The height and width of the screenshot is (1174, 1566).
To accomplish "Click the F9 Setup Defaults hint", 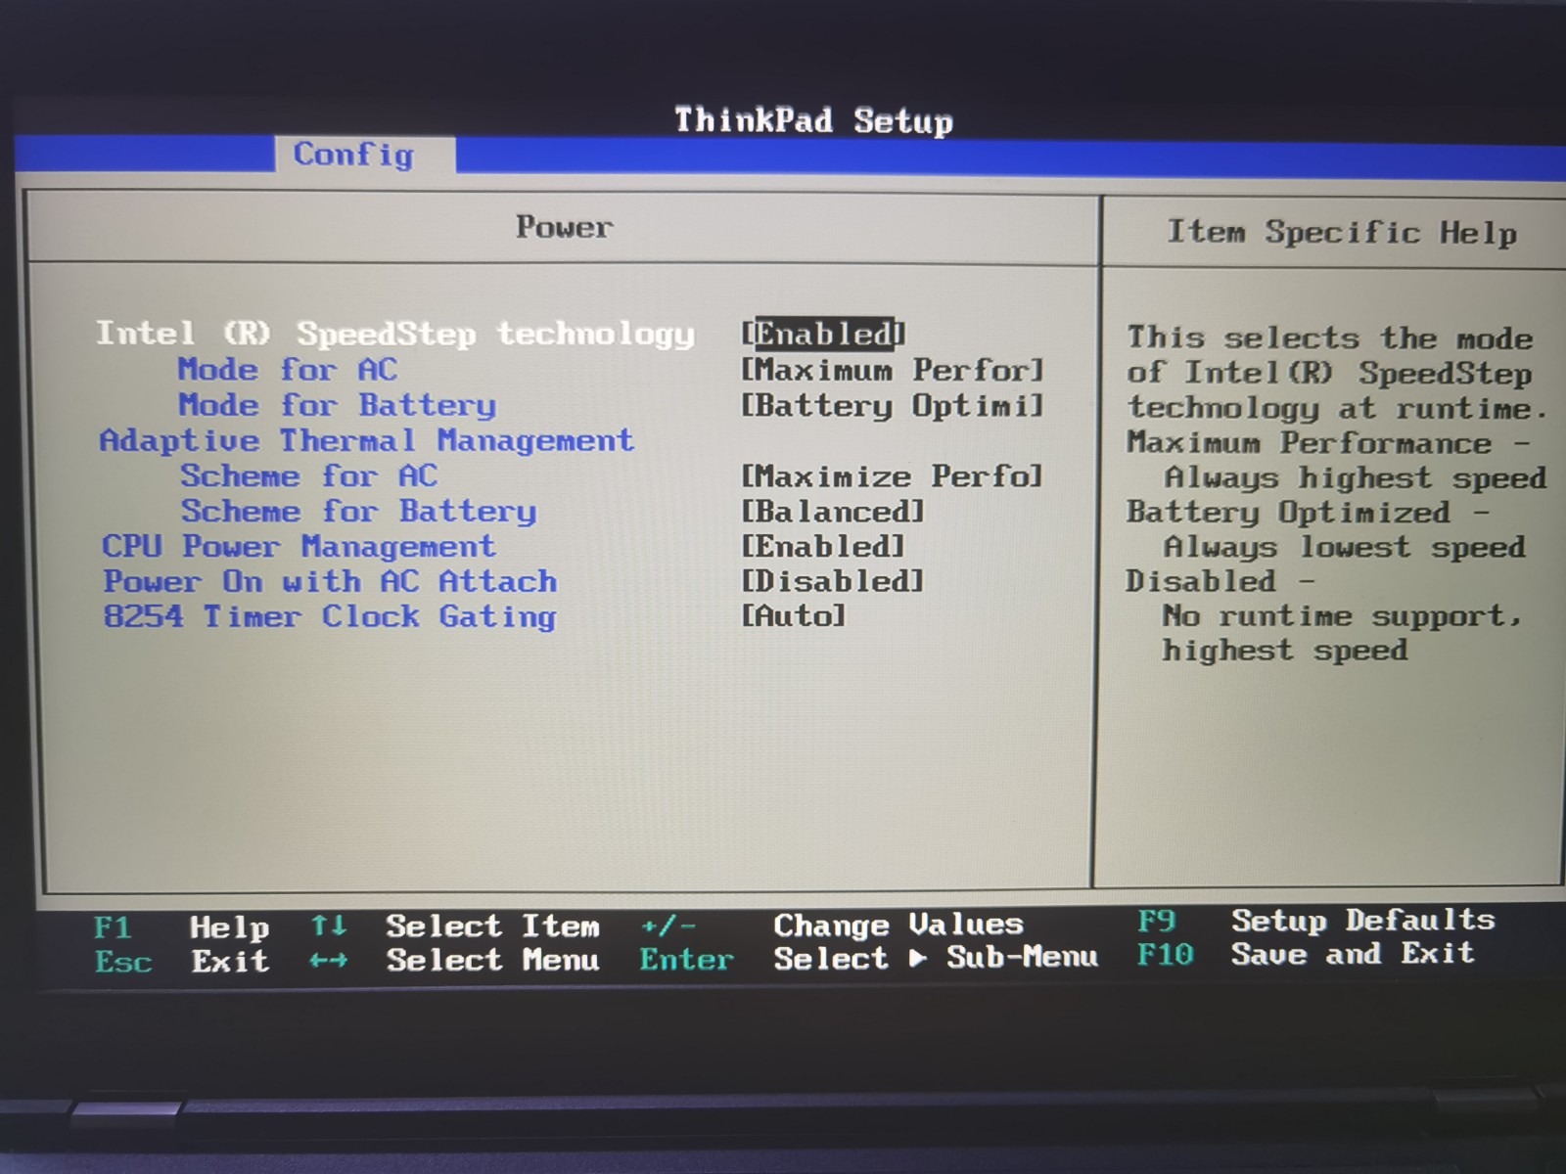I will 1316,921.
